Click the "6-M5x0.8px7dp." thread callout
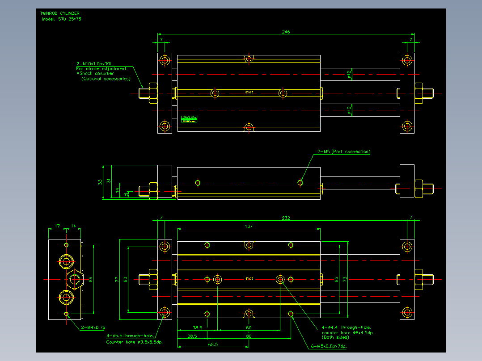Viewport: 482px width, 361px height. (x=329, y=347)
